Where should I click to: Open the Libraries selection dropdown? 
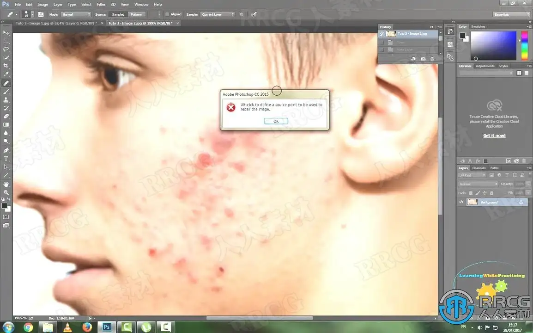(486, 73)
